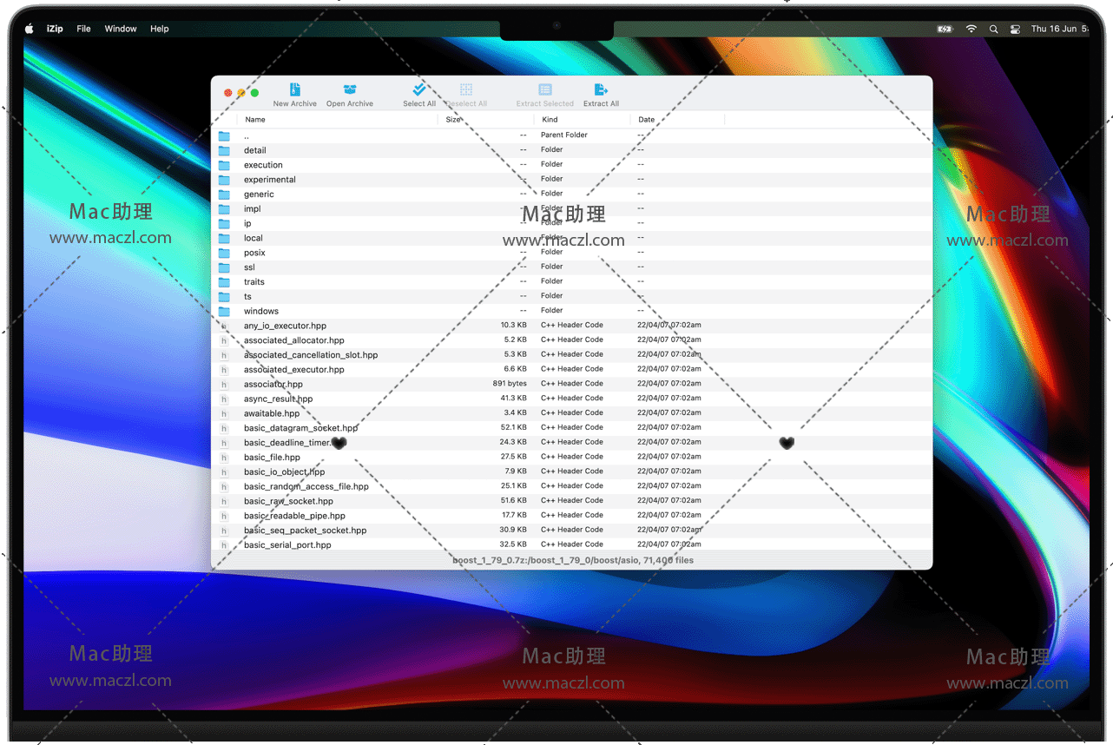
Task: Select the file name basic_datagram_socket.hpp
Action: click(x=301, y=428)
